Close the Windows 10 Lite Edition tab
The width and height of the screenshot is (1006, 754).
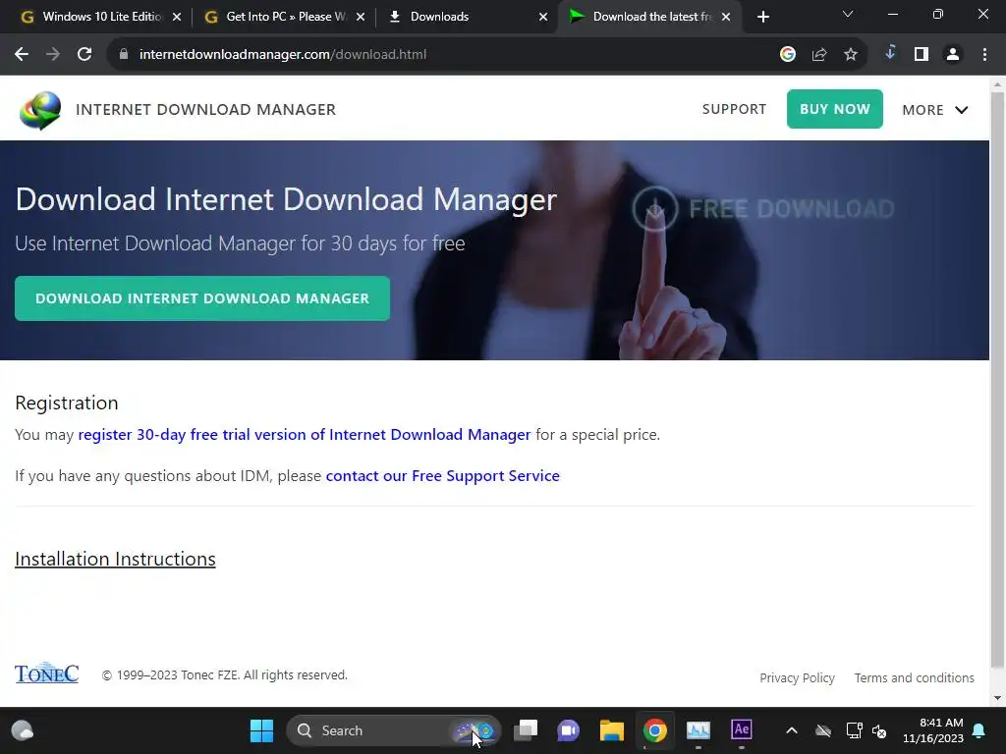(x=177, y=17)
